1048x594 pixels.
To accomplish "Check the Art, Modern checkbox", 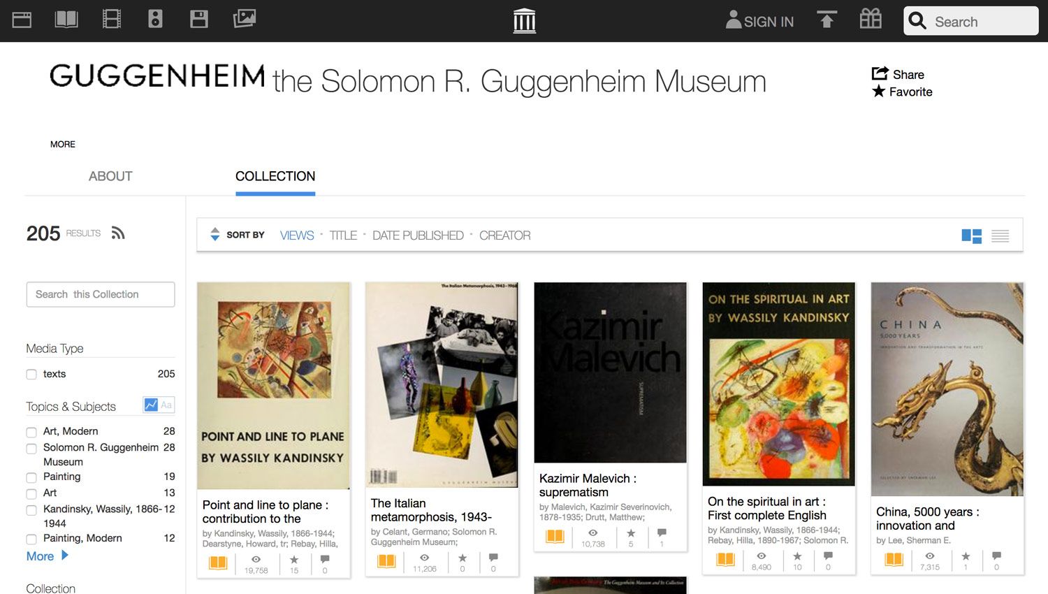I will pos(31,432).
